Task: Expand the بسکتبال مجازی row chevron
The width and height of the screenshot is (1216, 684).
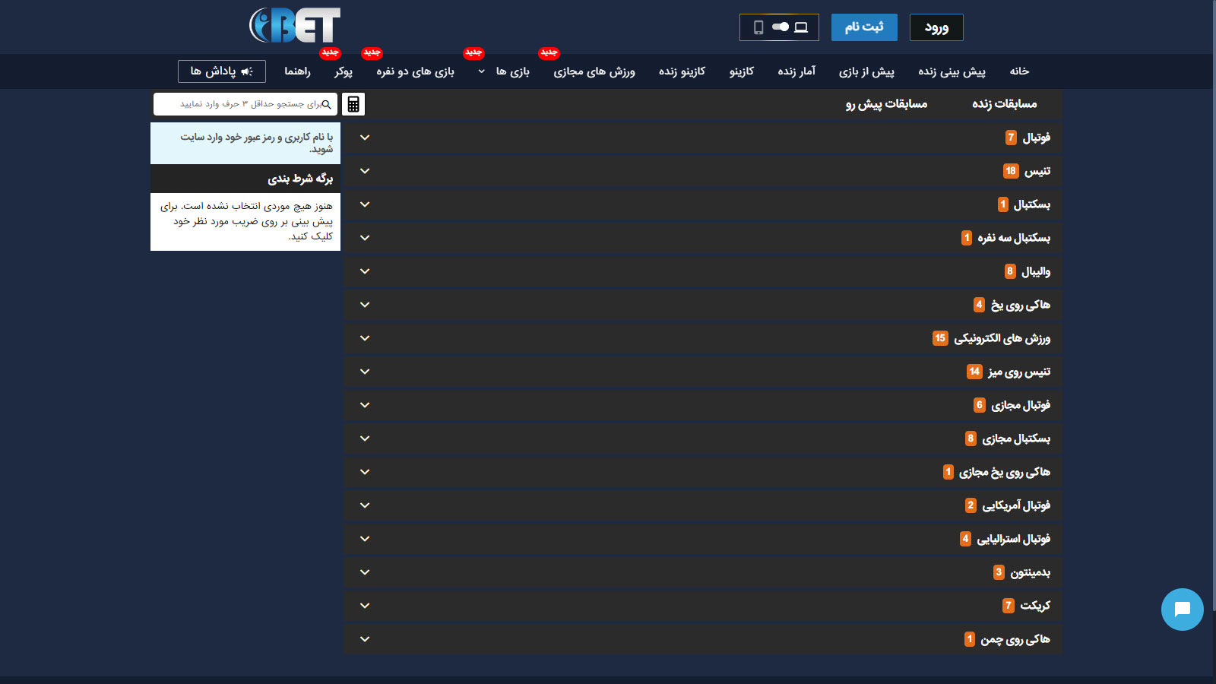Action: pyautogui.click(x=365, y=439)
